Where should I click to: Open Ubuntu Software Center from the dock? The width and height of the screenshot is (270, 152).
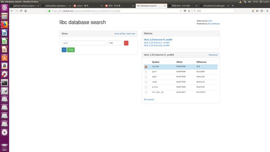pyautogui.click(x=5, y=58)
